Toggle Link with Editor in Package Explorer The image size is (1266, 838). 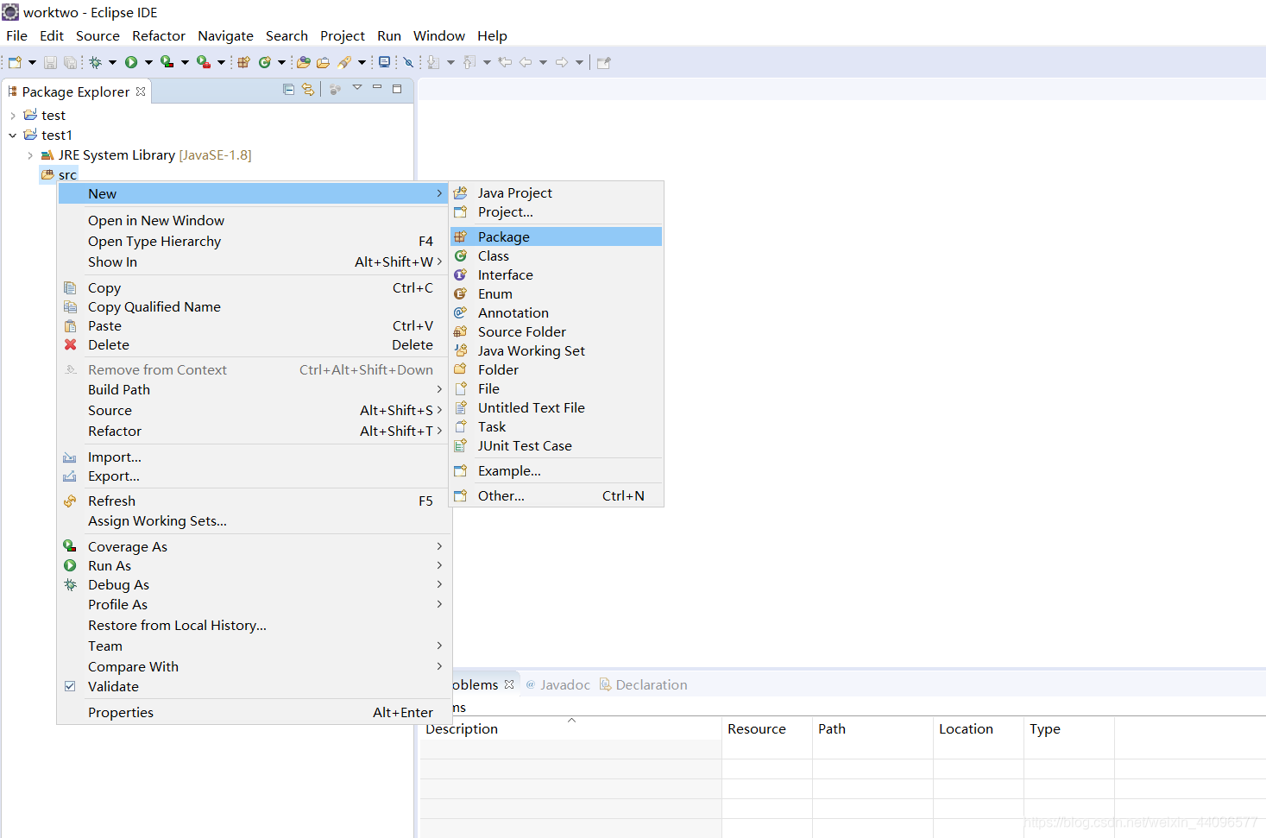(x=308, y=89)
